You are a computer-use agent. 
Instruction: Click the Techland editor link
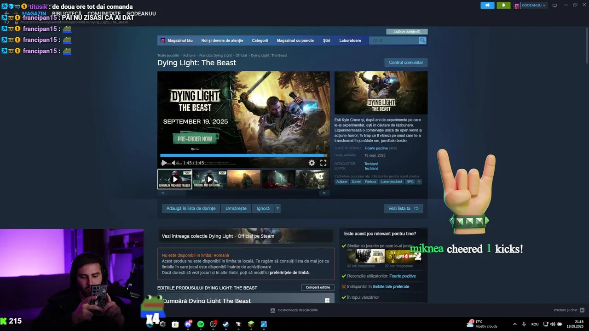pos(371,168)
